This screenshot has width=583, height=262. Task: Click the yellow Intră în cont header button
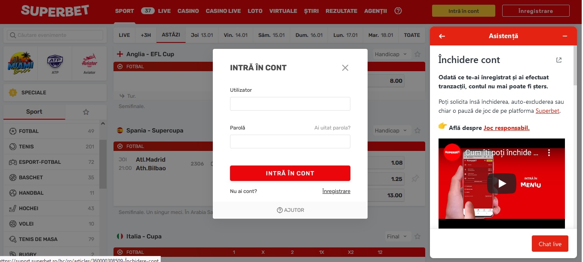pos(463,11)
